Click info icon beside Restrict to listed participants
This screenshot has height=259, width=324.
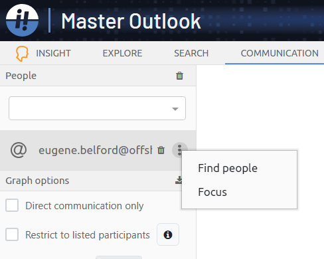(x=168, y=234)
